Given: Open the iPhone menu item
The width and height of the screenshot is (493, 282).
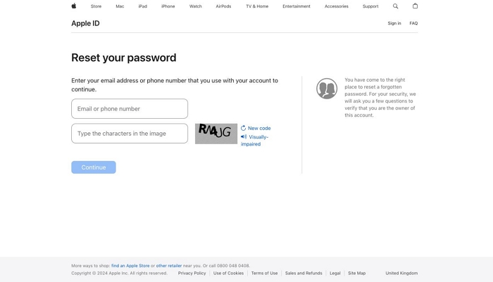Looking at the screenshot, I should (168, 6).
